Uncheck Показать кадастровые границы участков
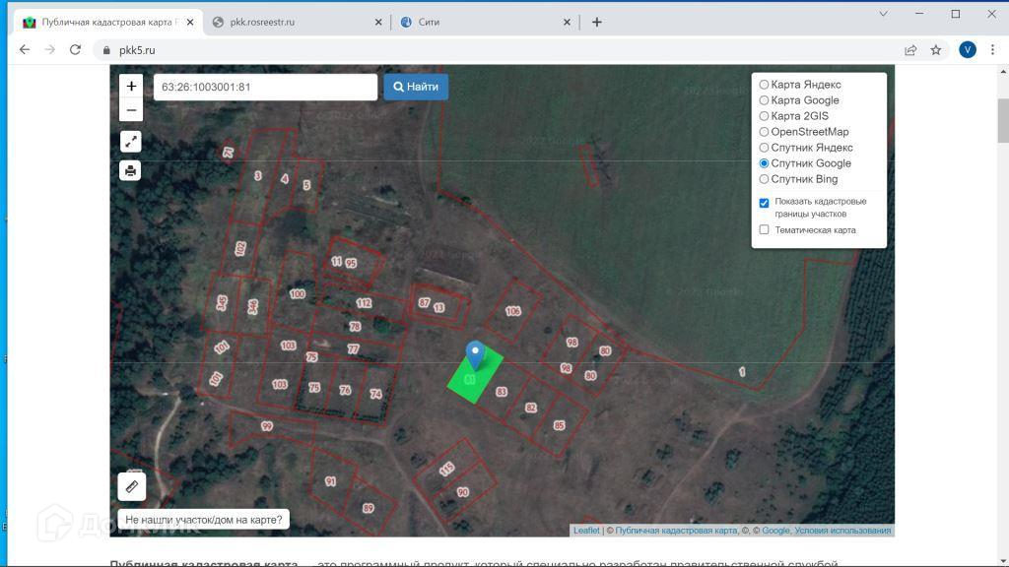This screenshot has width=1009, height=567. tap(764, 203)
